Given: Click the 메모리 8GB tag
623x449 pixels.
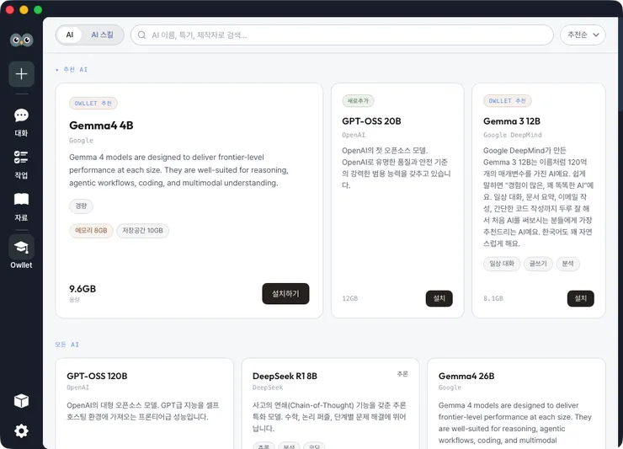Looking at the screenshot, I should click(91, 231).
